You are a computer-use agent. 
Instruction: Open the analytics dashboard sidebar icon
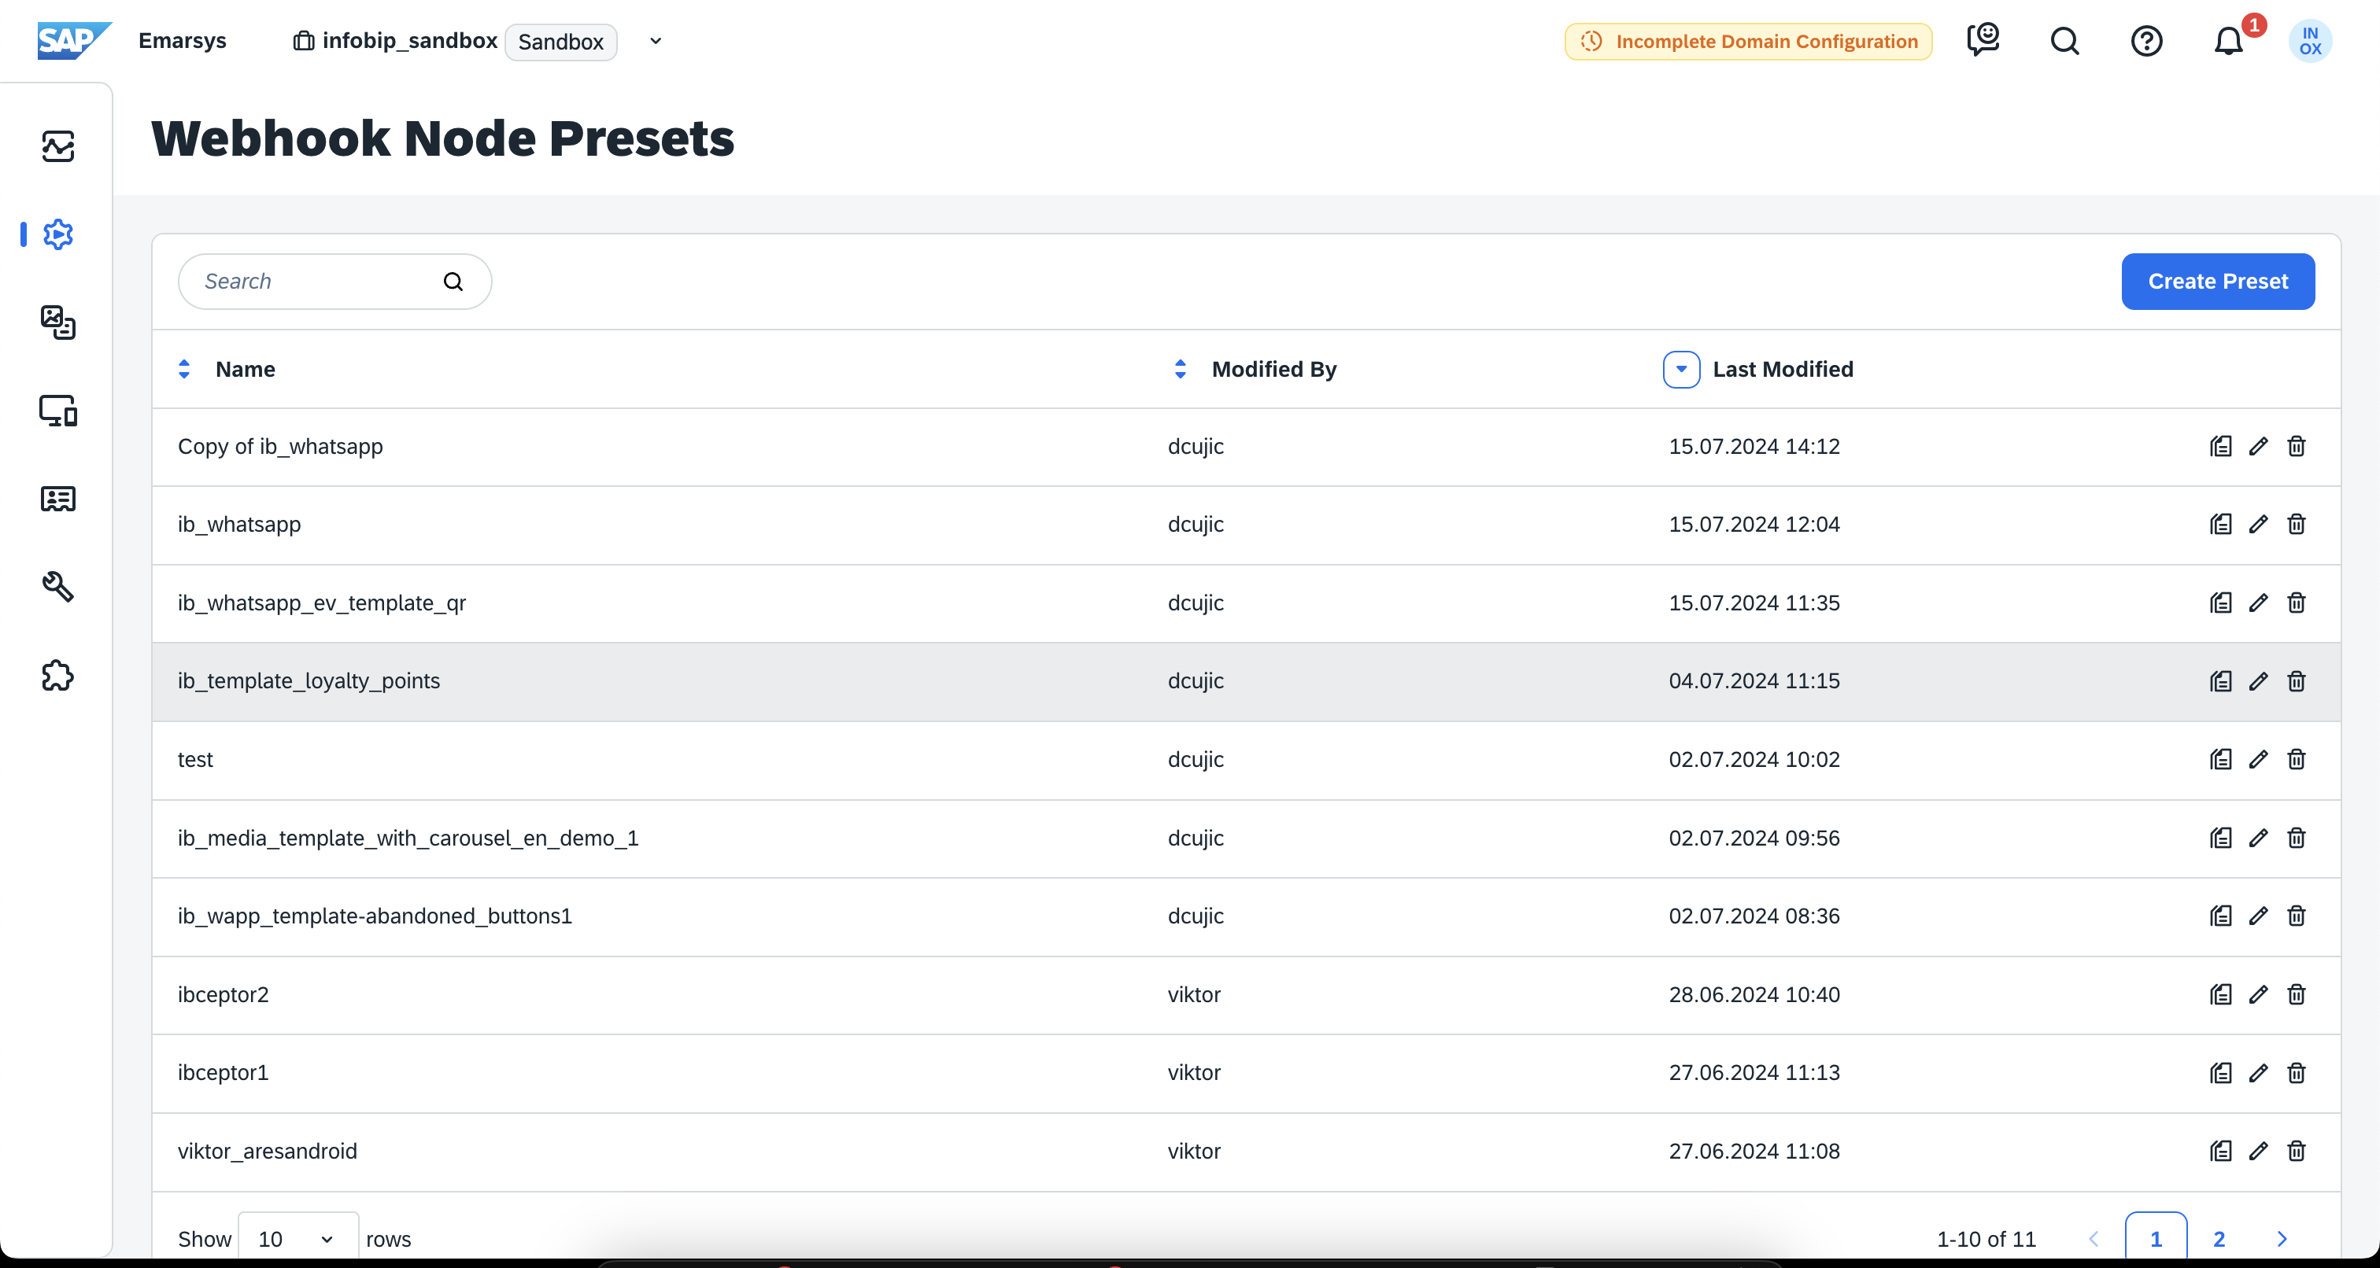click(x=58, y=146)
